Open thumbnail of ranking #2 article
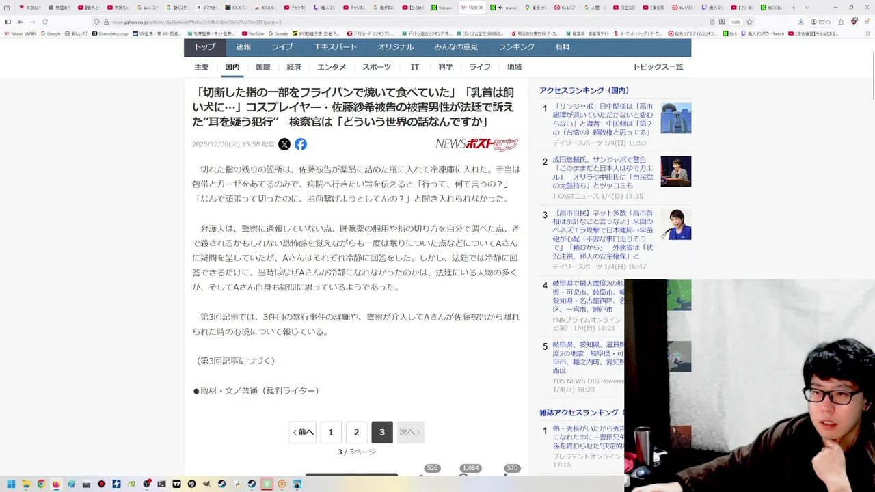The height and width of the screenshot is (492, 875). pos(675,172)
